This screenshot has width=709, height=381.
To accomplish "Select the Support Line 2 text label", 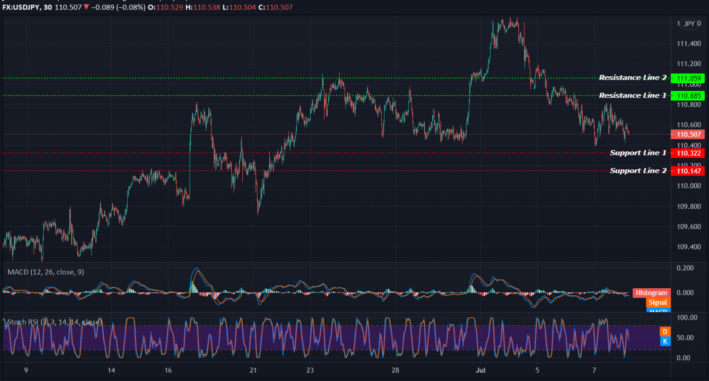I will (x=638, y=171).
